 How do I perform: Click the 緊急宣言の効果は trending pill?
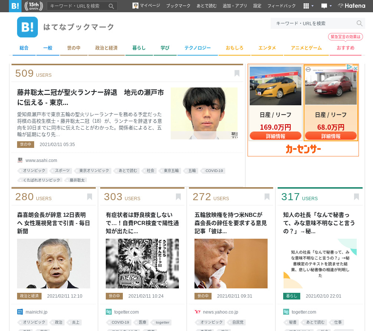tap(346, 37)
